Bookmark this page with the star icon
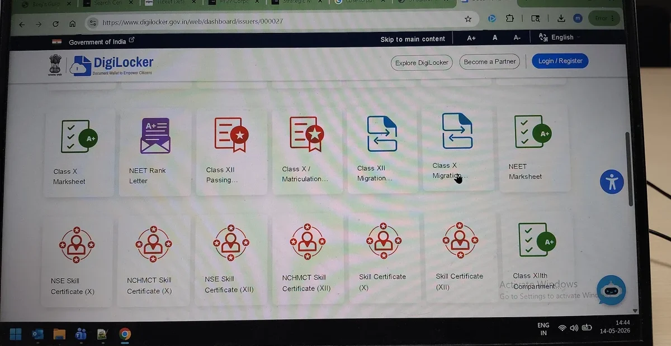The width and height of the screenshot is (671, 346). 468,19
